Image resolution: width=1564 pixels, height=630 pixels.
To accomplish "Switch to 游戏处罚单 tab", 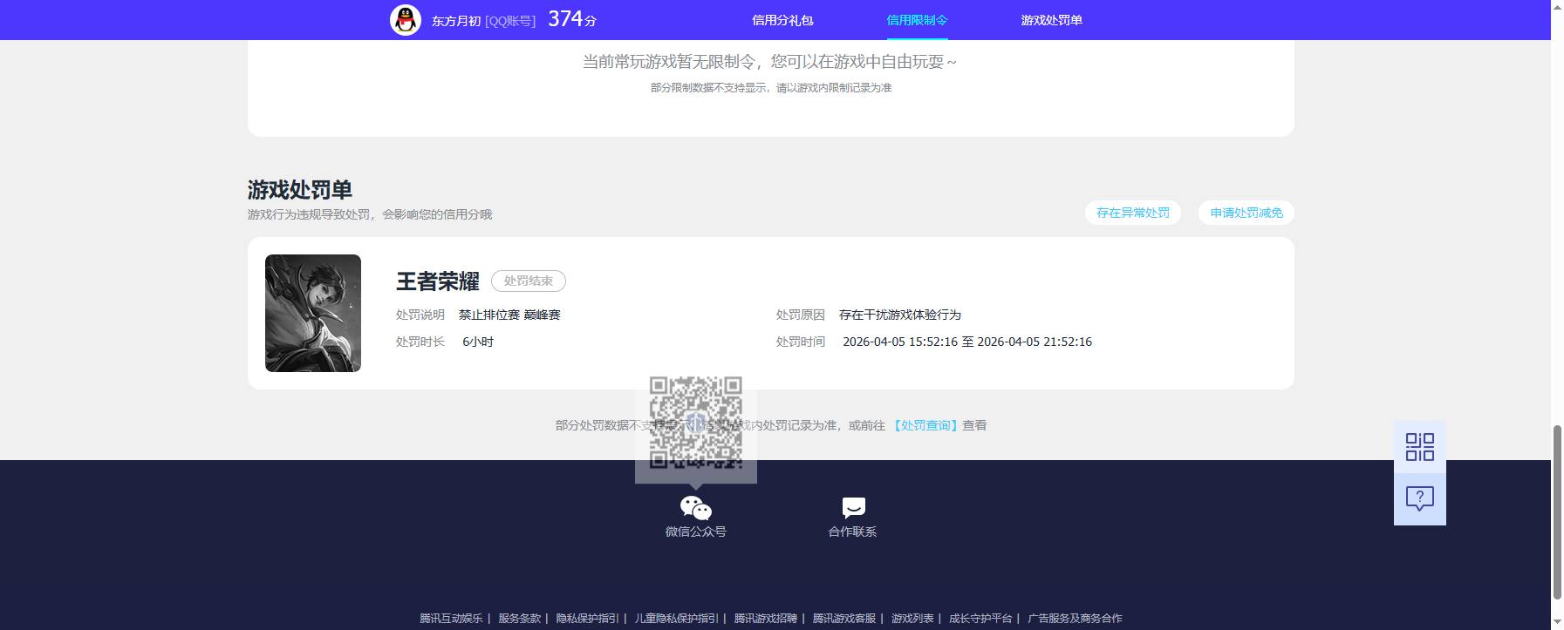I will [1051, 20].
